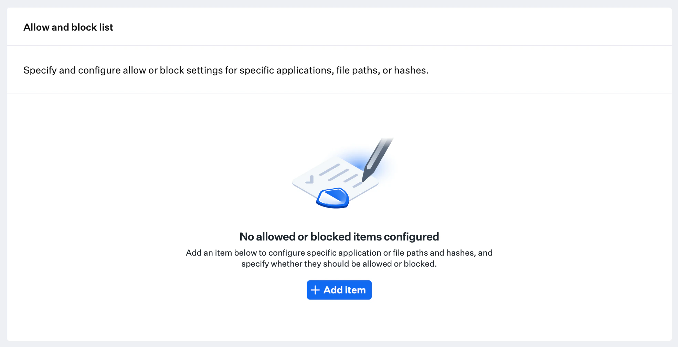
Task: Select the Allow and block list panel title
Action: coord(68,27)
